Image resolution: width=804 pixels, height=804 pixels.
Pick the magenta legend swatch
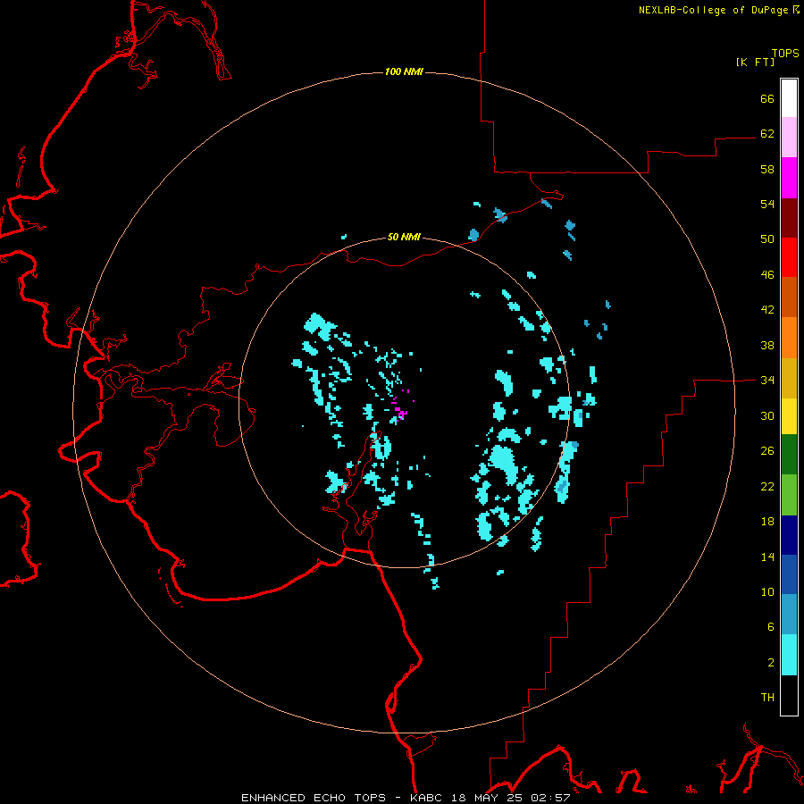789,178
